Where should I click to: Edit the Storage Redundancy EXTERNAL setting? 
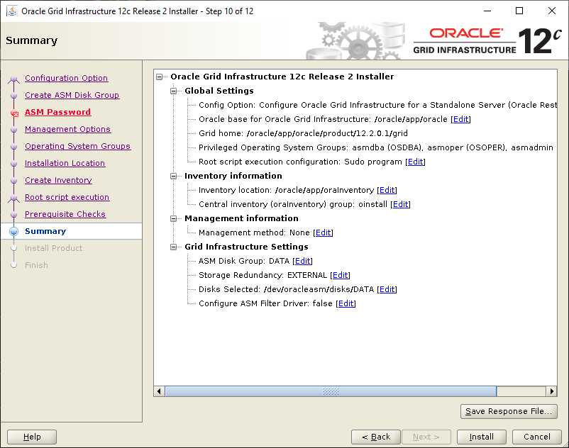340,275
